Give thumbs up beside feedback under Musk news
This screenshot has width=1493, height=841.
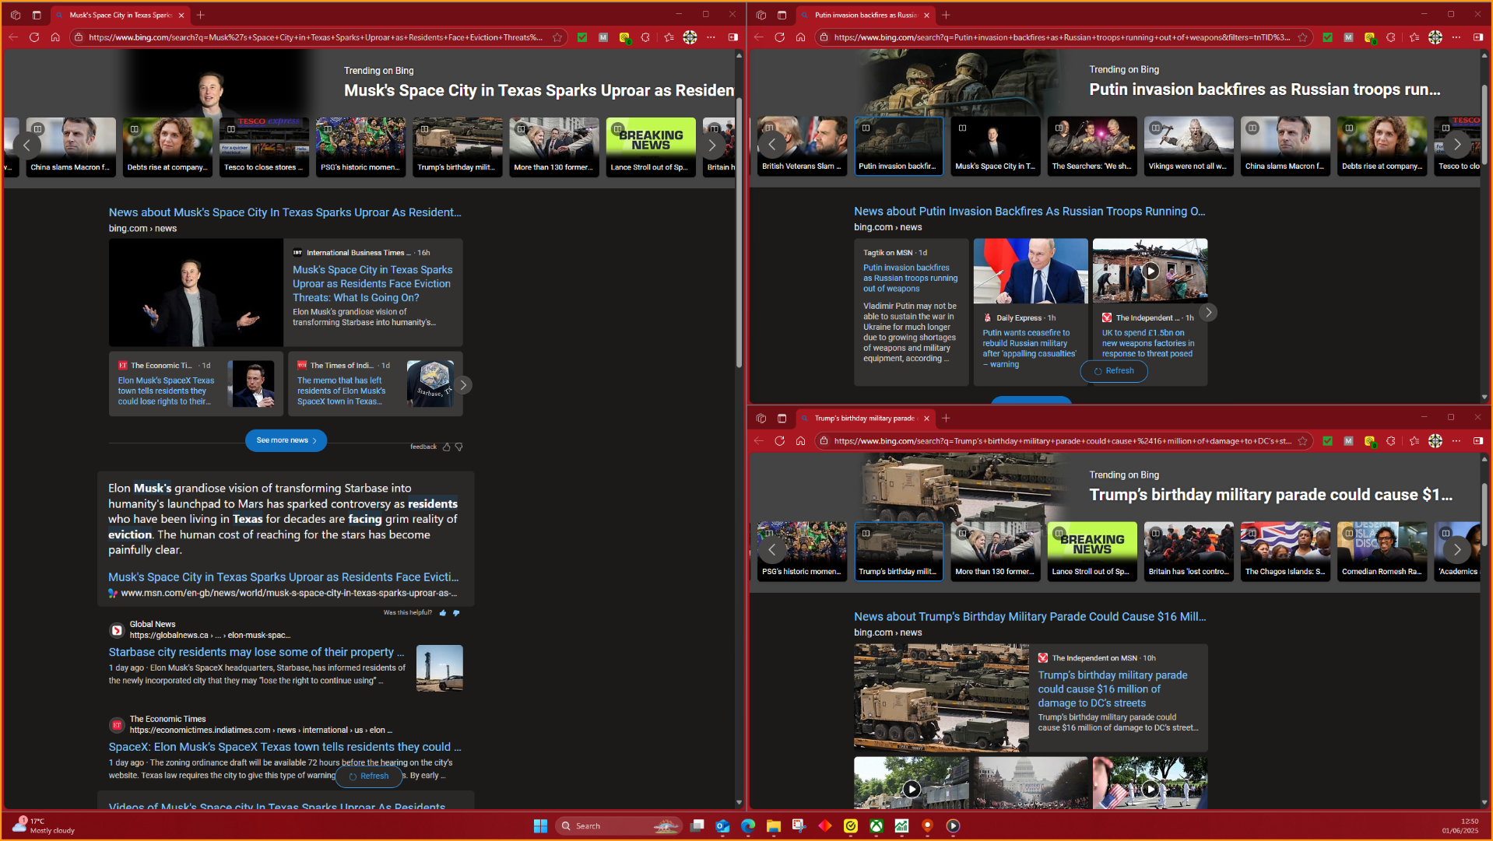pos(446,447)
